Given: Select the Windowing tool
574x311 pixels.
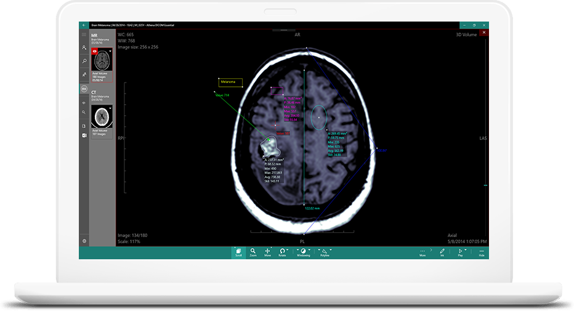Looking at the screenshot, I should pyautogui.click(x=303, y=252).
